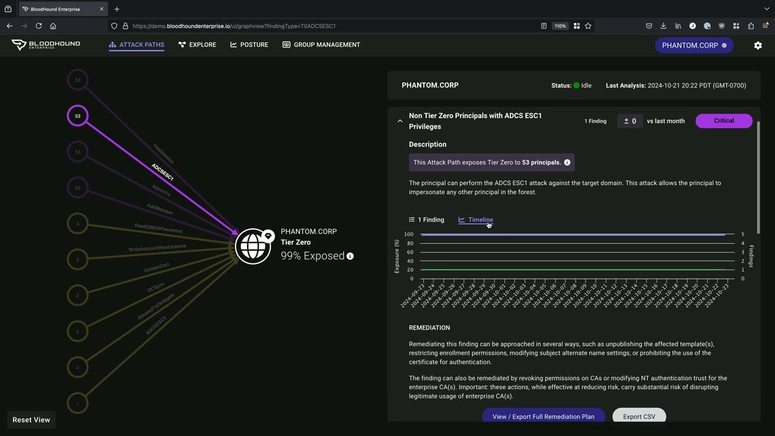Click the ADCSESC3 edge label
The width and height of the screenshot is (775, 436).
(156, 326)
